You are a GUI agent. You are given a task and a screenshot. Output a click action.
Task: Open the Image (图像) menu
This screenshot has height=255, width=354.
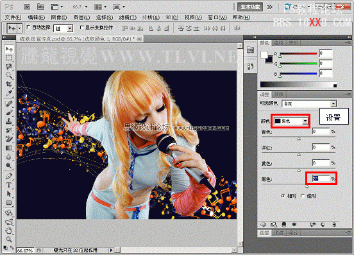pos(59,17)
